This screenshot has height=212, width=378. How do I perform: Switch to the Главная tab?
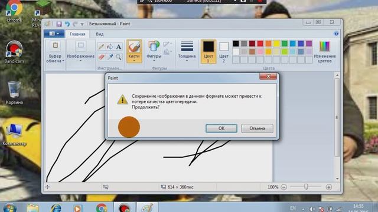[x=77, y=34]
